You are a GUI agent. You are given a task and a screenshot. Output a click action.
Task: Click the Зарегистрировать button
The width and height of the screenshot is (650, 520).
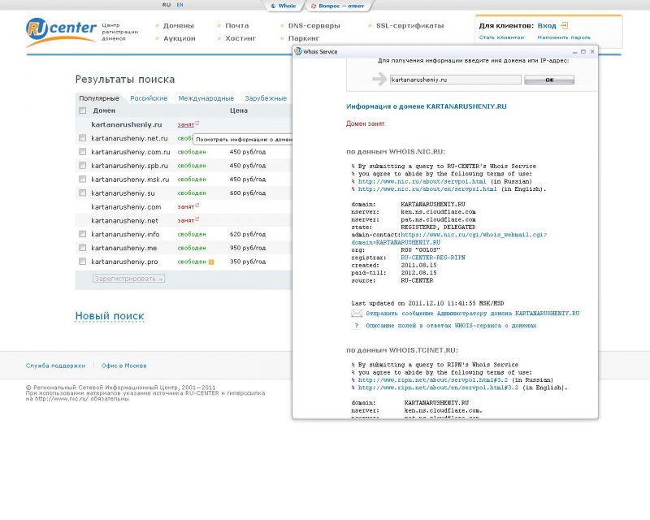click(128, 279)
